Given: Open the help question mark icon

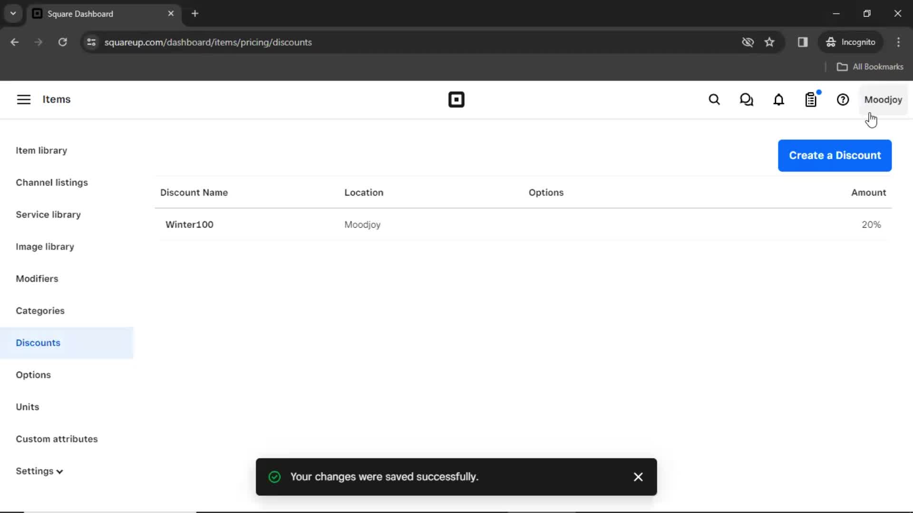Looking at the screenshot, I should pos(843,100).
